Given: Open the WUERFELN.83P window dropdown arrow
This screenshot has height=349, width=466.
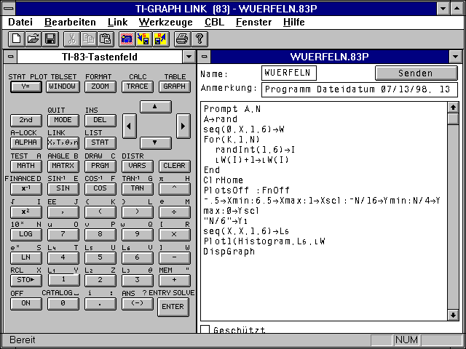Looking at the screenshot, I should (455, 57).
